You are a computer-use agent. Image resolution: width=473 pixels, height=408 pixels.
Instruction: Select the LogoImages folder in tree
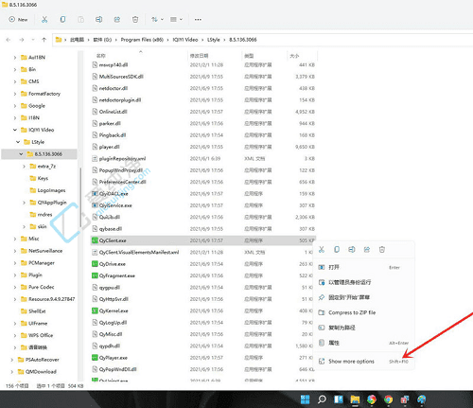point(47,190)
